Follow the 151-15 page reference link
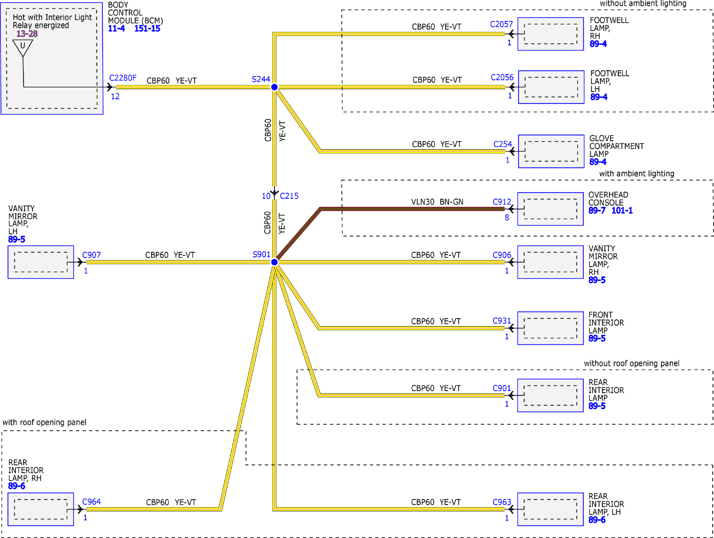The image size is (714, 538). (x=147, y=28)
